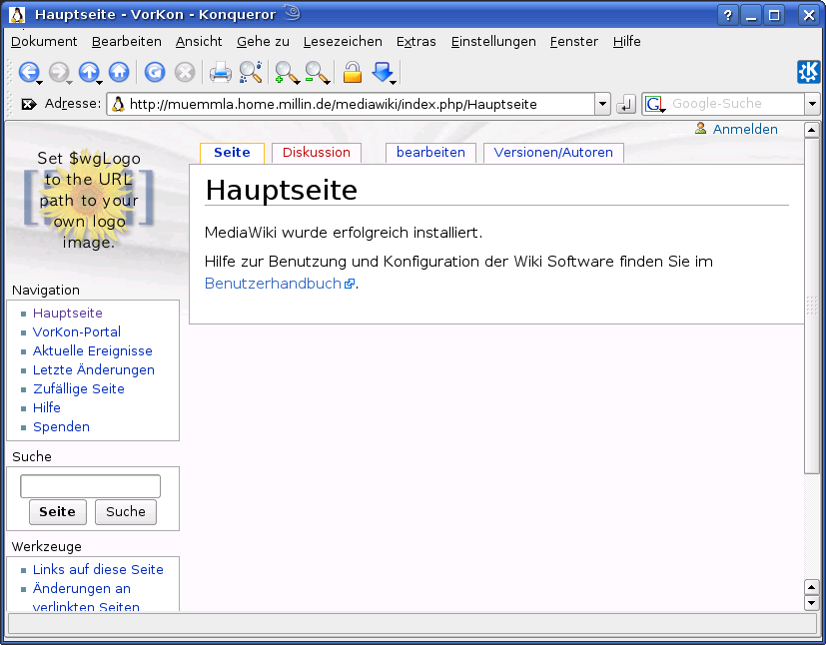Open Links auf diese Seite
Viewport: 826px width, 645px height.
point(98,570)
